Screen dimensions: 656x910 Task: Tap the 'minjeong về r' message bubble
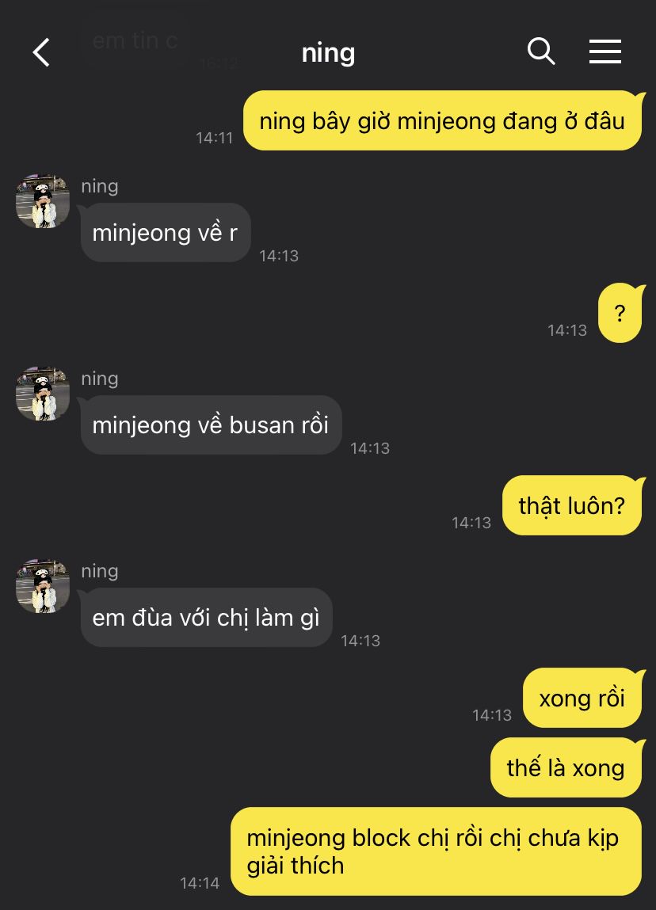pos(166,233)
